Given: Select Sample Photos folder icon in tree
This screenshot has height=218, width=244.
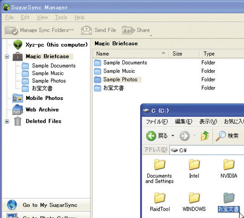Looking at the screenshot, I should 25,81.
